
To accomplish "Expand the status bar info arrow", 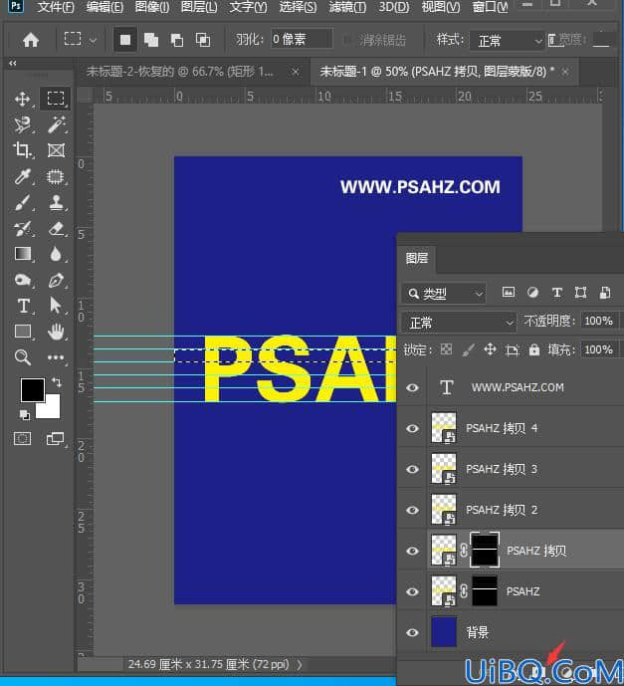I will pos(300,664).
